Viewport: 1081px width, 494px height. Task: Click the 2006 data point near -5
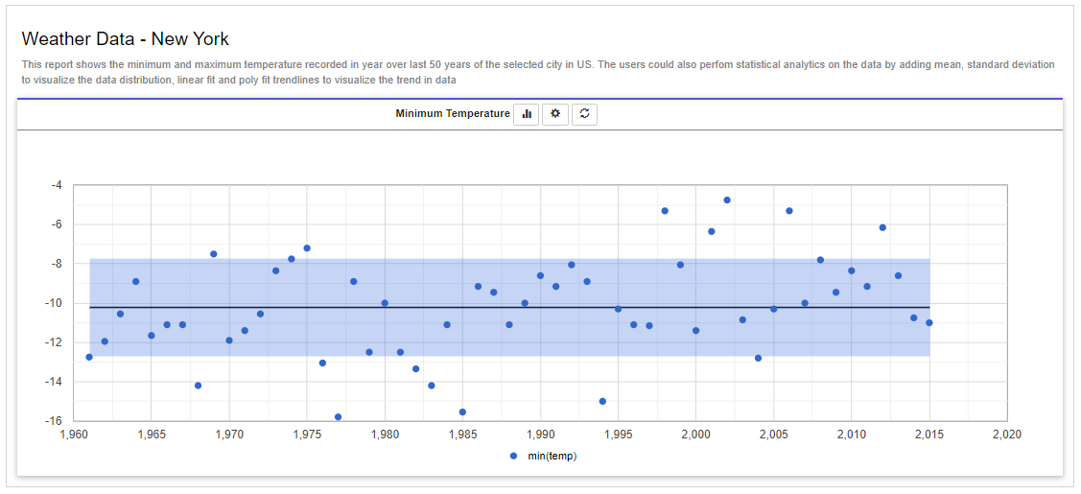789,211
